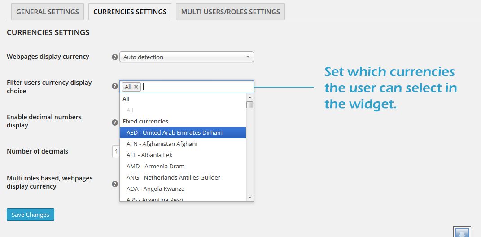Click help icon for Enable decimal numbers display
This screenshot has width=481, height=237.
pyautogui.click(x=115, y=123)
